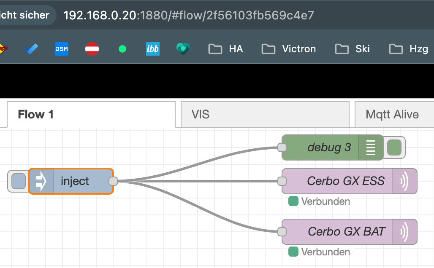Open the blue checkmark bookmark
The image size is (434, 268).
point(31,49)
